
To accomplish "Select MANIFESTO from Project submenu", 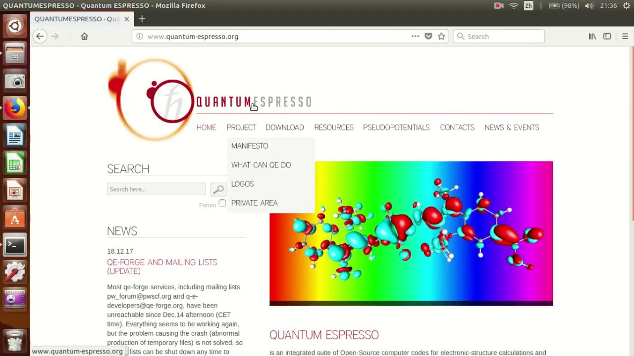I will click(250, 146).
